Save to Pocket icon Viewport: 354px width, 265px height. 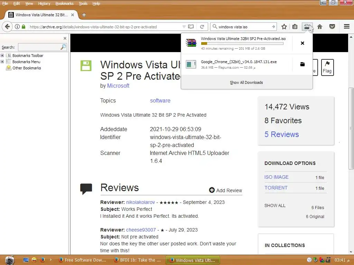click(332, 27)
